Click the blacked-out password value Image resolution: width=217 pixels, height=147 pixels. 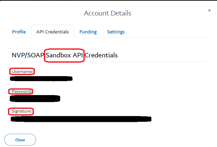[35, 99]
